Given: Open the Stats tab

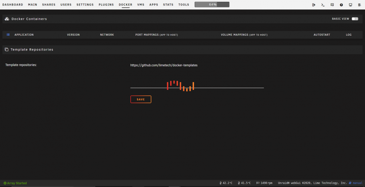Looking at the screenshot, I should point(168,5).
